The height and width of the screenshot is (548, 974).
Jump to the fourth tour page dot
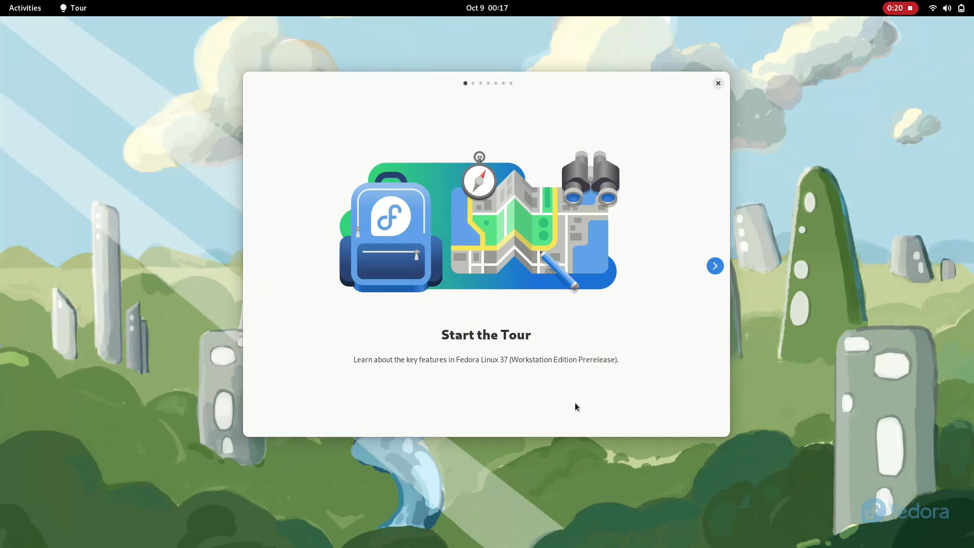[488, 83]
